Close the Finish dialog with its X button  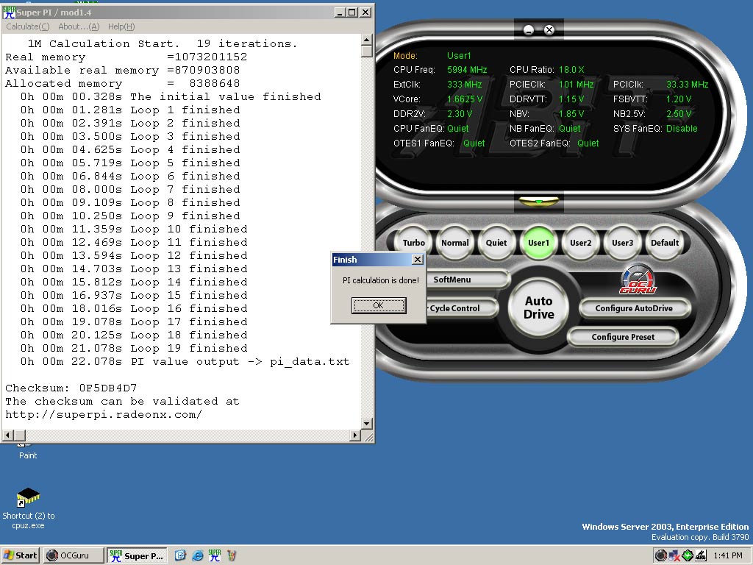[418, 260]
